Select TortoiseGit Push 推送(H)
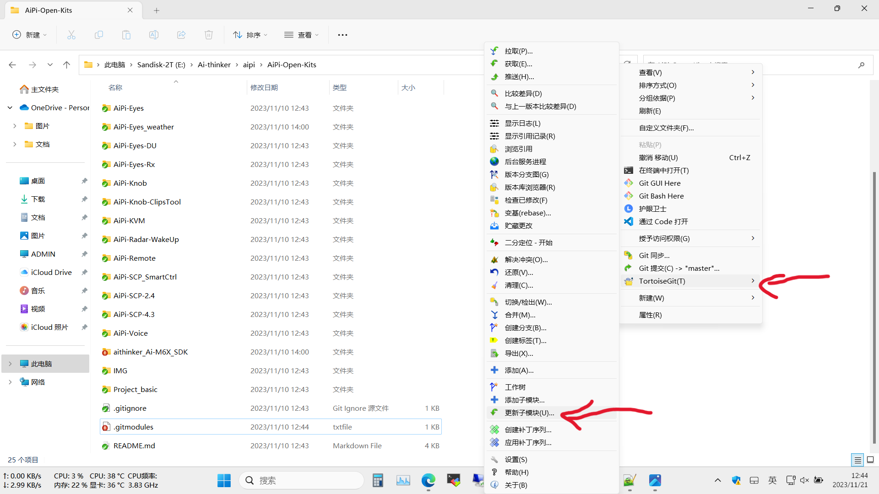Screen dimensions: 879x494 [x=552, y=77]
